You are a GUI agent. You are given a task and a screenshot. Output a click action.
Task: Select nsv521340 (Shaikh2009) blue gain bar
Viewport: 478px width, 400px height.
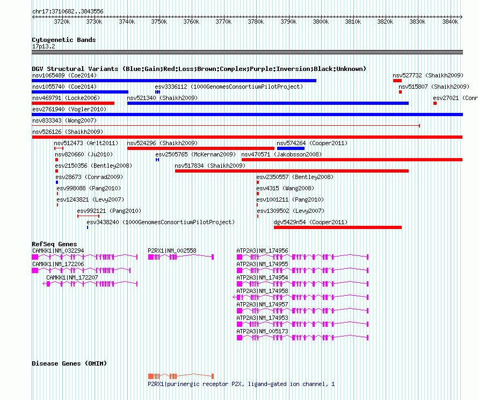click(268, 103)
